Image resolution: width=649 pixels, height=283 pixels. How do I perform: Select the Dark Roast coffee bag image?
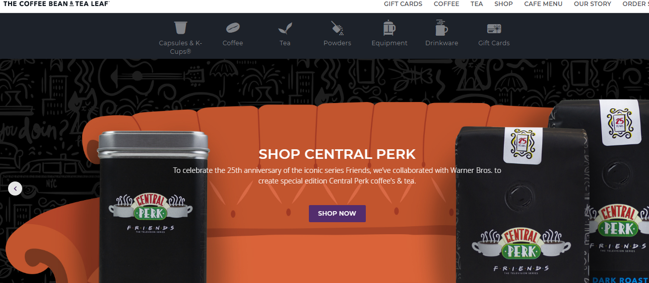(x=620, y=201)
